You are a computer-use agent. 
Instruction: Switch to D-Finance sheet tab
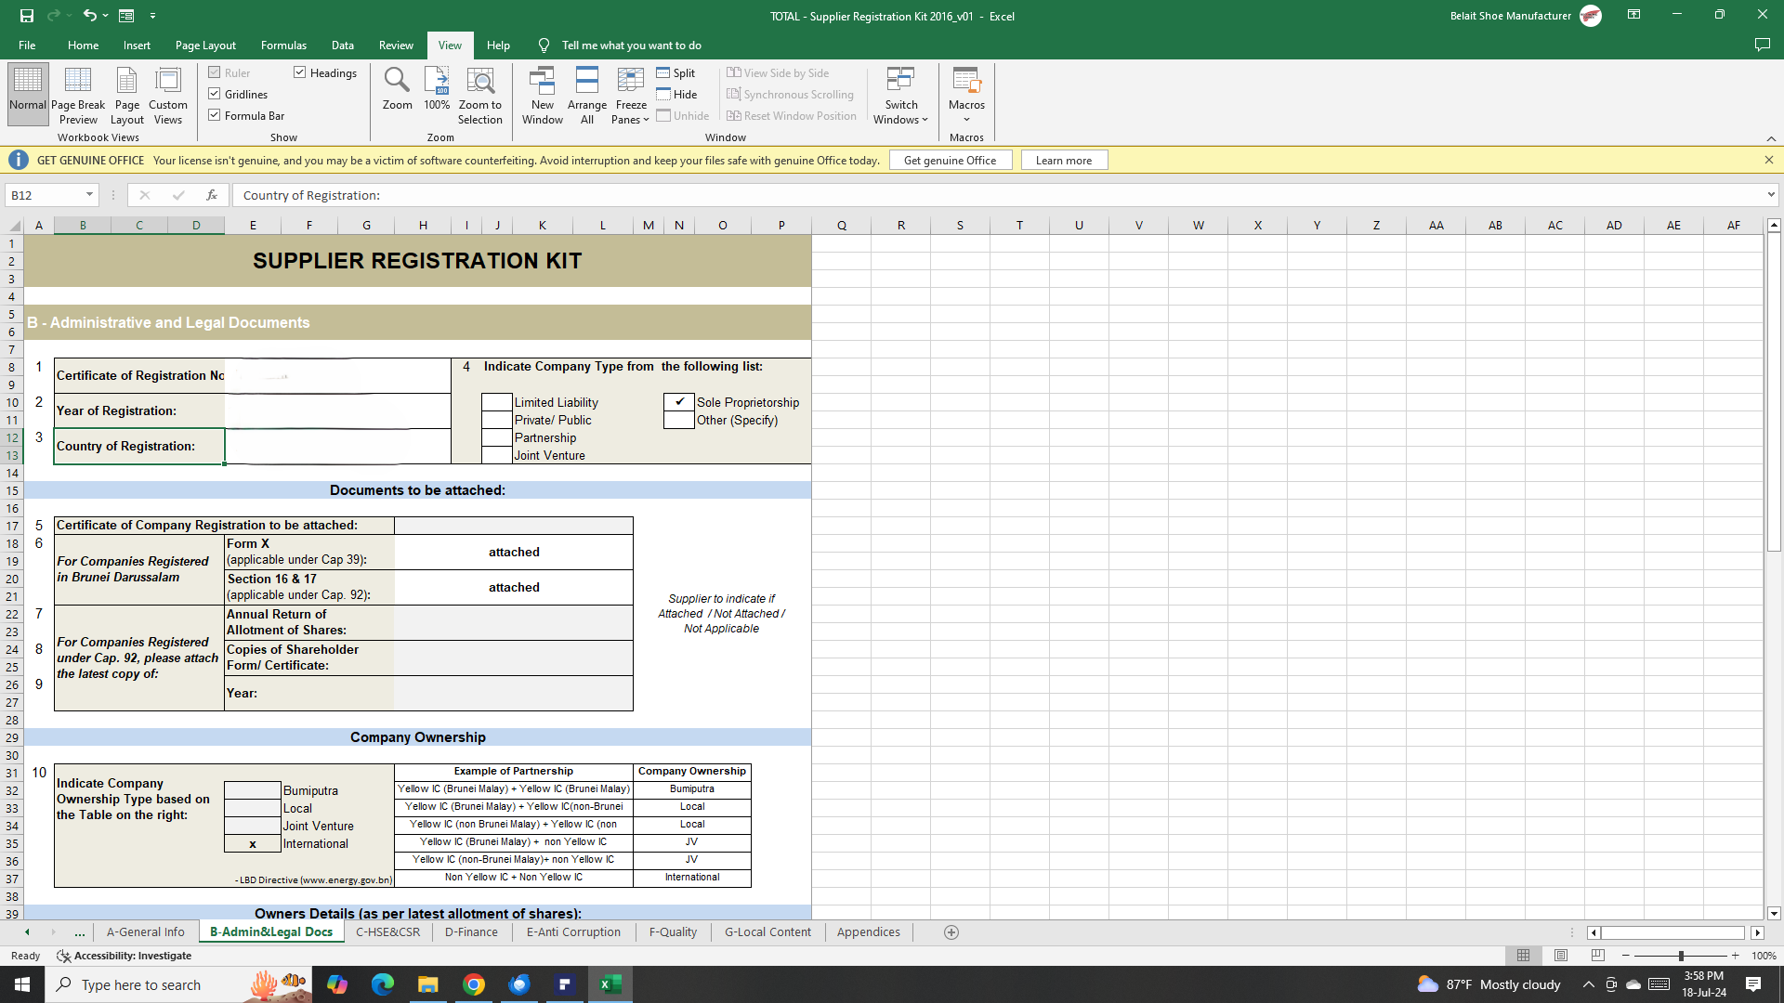tap(471, 931)
